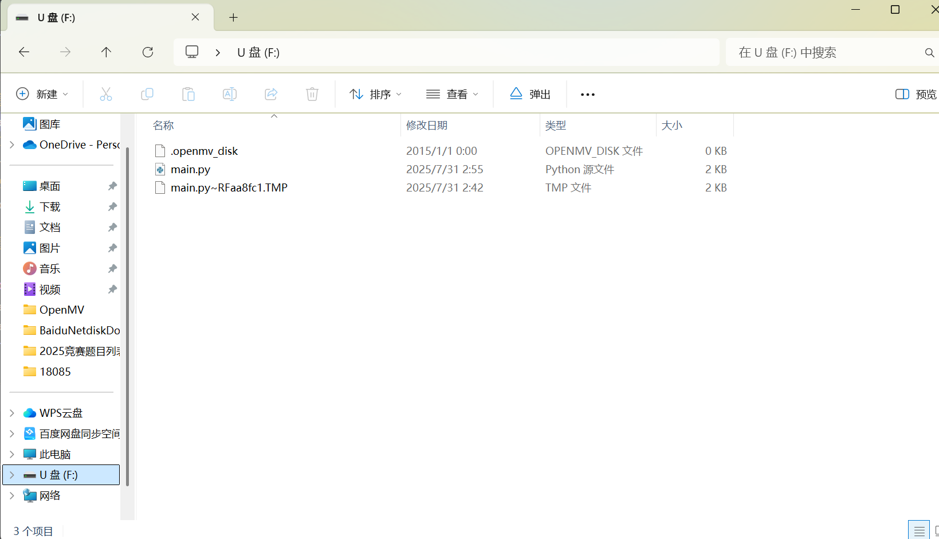Click the Delete trash icon
Screen dimensions: 939x539
click(x=312, y=94)
